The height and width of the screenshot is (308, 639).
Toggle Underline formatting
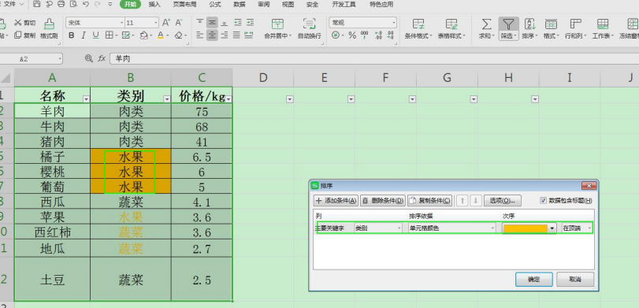96,35
